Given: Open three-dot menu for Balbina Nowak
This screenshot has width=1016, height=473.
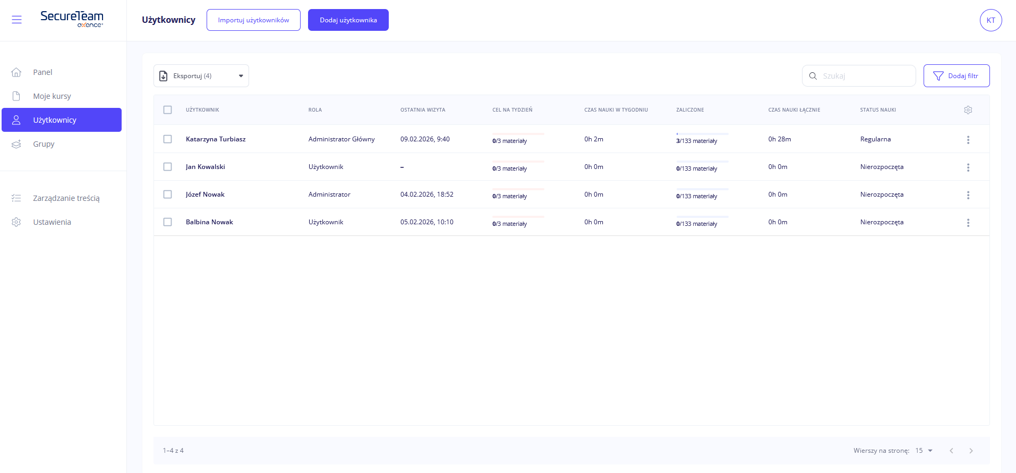Looking at the screenshot, I should click(x=968, y=223).
